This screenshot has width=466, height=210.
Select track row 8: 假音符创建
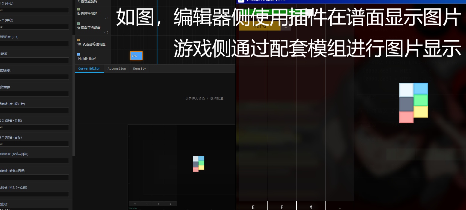(x=93, y=14)
